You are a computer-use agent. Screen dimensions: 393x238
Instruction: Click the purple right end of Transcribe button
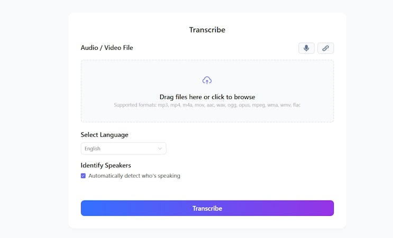[x=327, y=208]
